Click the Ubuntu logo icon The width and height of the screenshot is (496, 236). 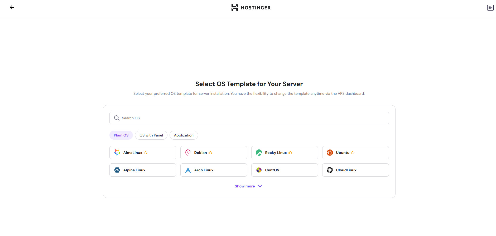coord(330,153)
